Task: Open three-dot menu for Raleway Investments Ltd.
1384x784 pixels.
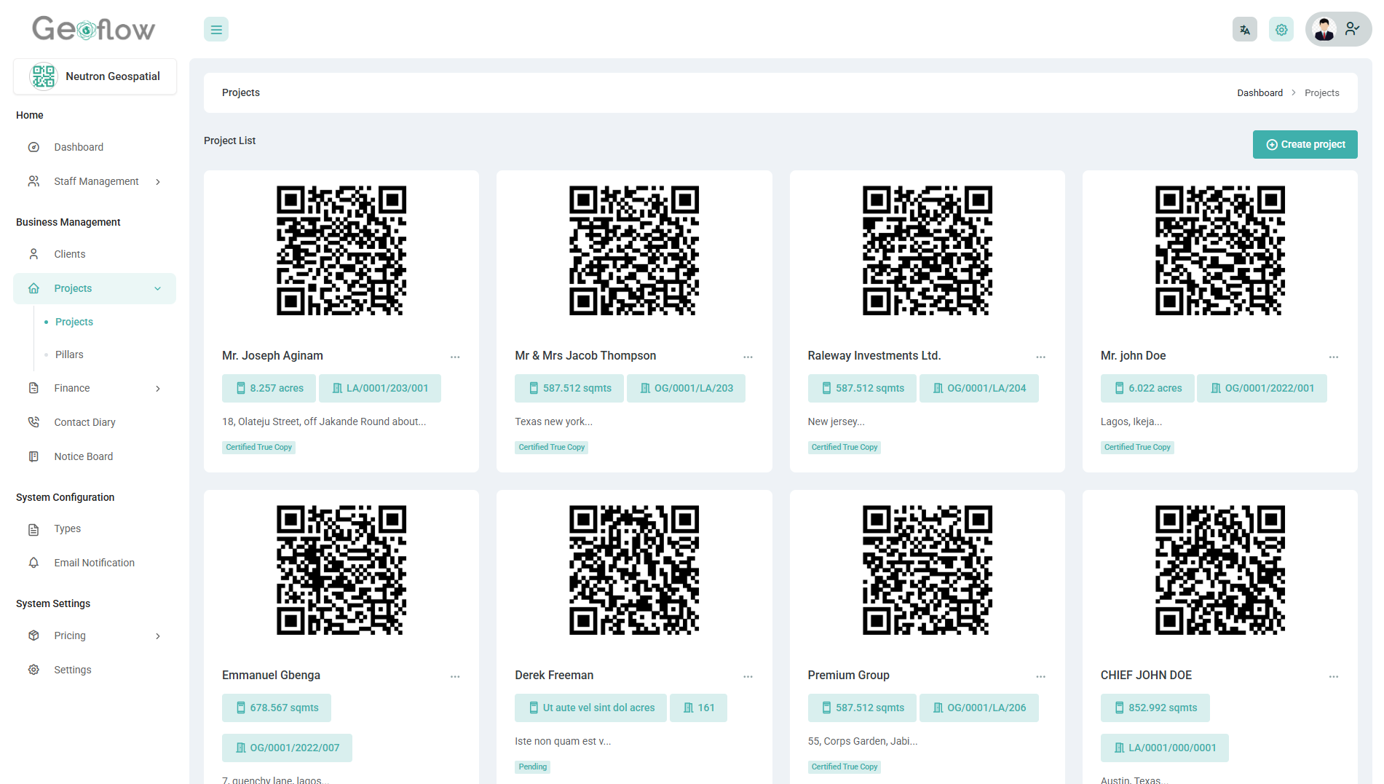Action: tap(1040, 357)
